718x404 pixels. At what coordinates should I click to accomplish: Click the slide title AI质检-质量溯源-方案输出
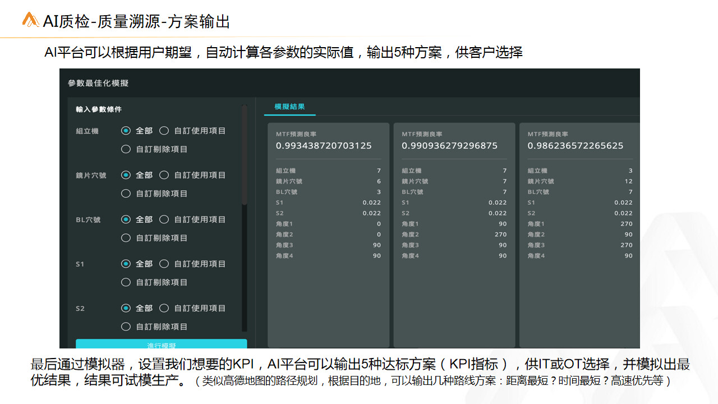point(137,21)
